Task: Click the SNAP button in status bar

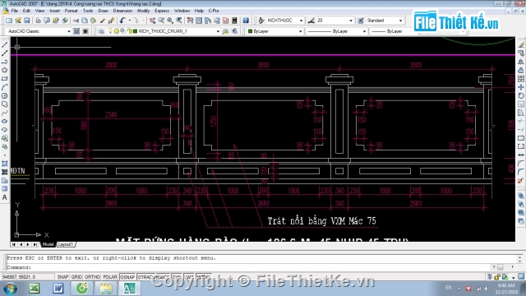Action: (62, 277)
